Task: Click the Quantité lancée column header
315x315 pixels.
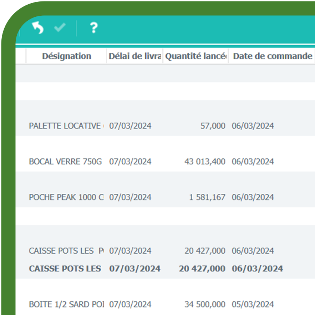Action: pos(195,56)
